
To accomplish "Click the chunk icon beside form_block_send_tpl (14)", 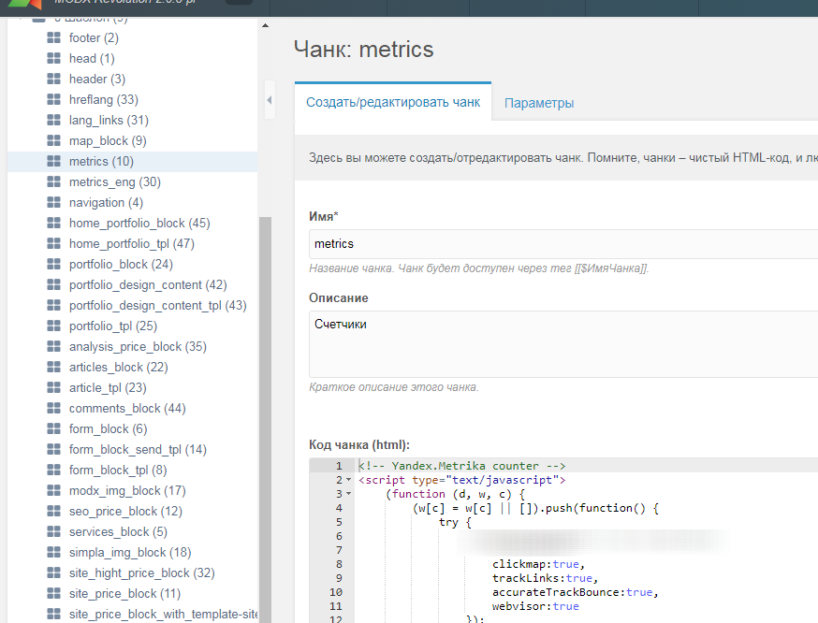I will coord(53,449).
